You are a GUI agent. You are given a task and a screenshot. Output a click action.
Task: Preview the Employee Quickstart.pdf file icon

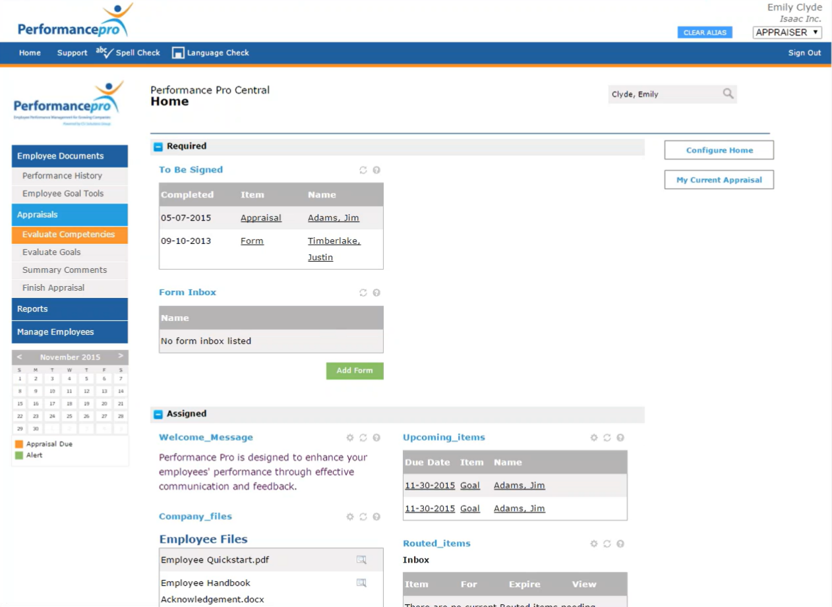click(361, 560)
